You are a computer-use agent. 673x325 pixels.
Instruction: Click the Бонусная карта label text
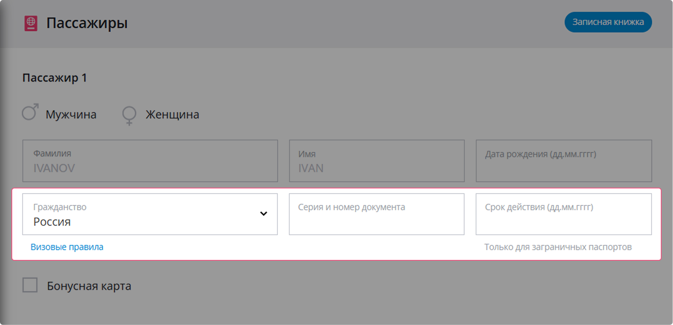click(x=89, y=286)
